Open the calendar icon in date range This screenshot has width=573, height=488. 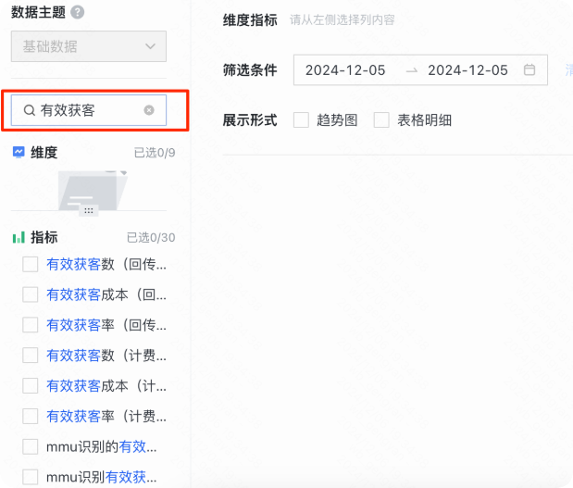coord(529,69)
